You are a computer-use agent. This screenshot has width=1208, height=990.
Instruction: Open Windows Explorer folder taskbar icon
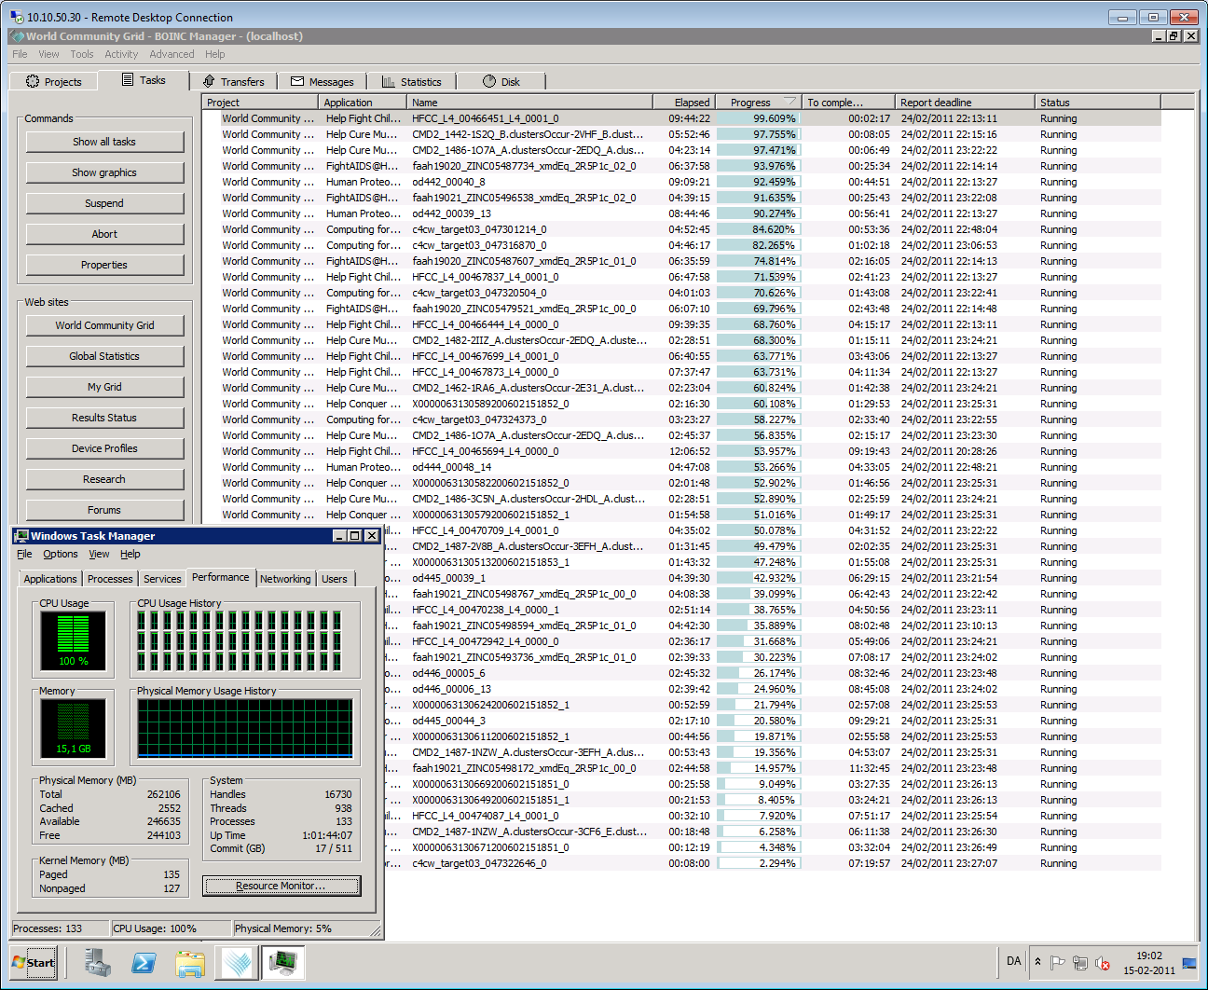tap(191, 963)
